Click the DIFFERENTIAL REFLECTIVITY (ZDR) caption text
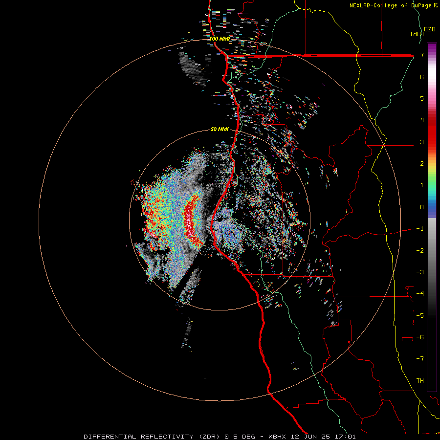 pos(153,437)
